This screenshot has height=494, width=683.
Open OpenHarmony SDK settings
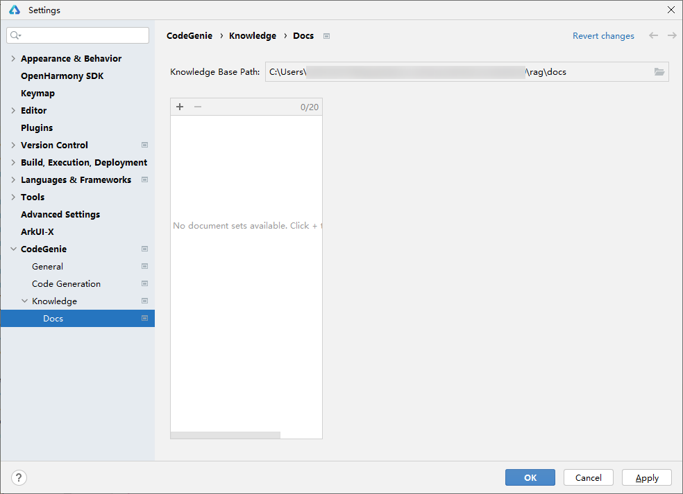62,76
